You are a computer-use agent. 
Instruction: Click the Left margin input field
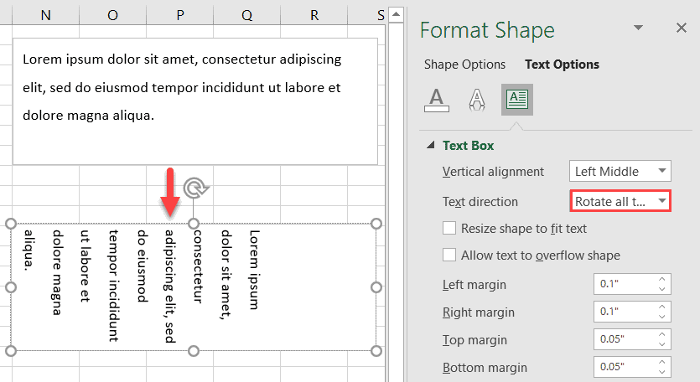click(624, 285)
